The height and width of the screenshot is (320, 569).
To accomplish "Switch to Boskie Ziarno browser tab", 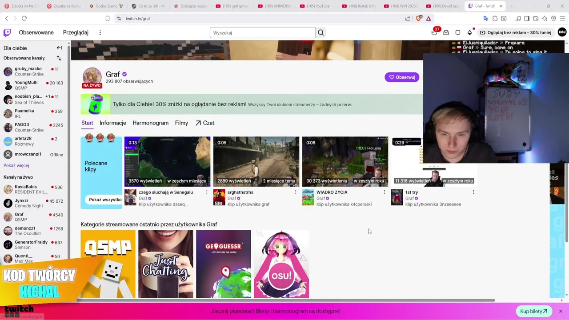I will [x=107, y=6].
